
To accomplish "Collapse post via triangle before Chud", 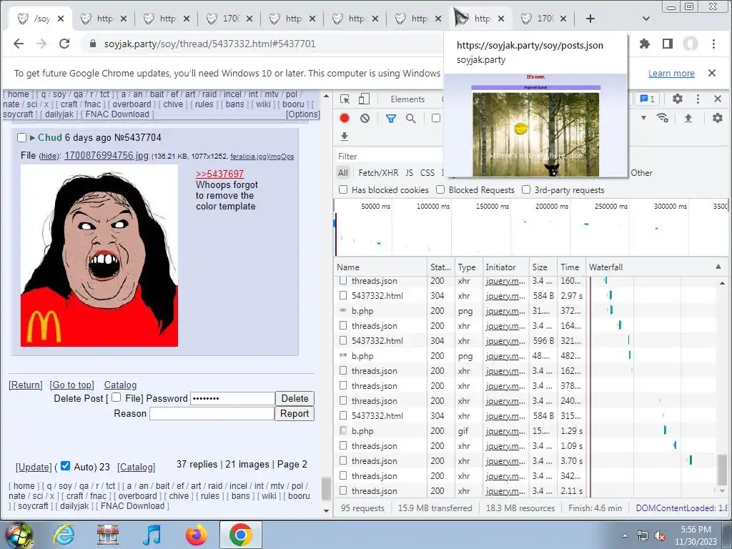I will [x=32, y=138].
